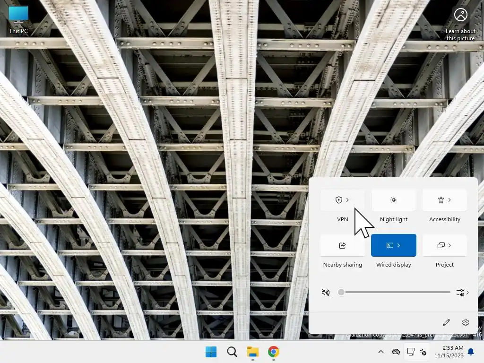This screenshot has height=363, width=484.
Task: Click the Accessibility label text
Action: [444, 219]
